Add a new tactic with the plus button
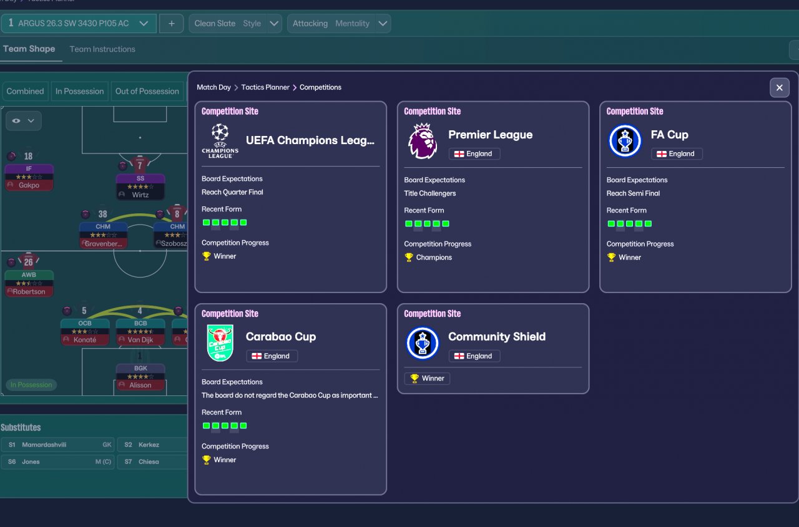Viewport: 799px width, 527px height. click(171, 24)
